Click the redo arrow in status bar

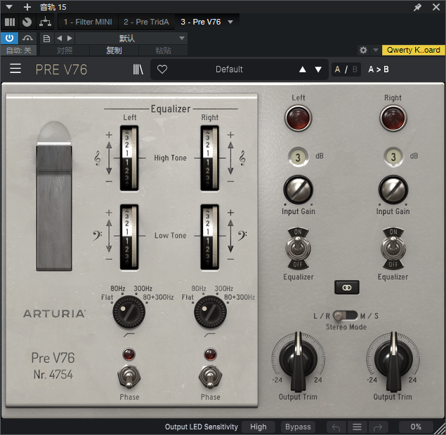(x=378, y=427)
